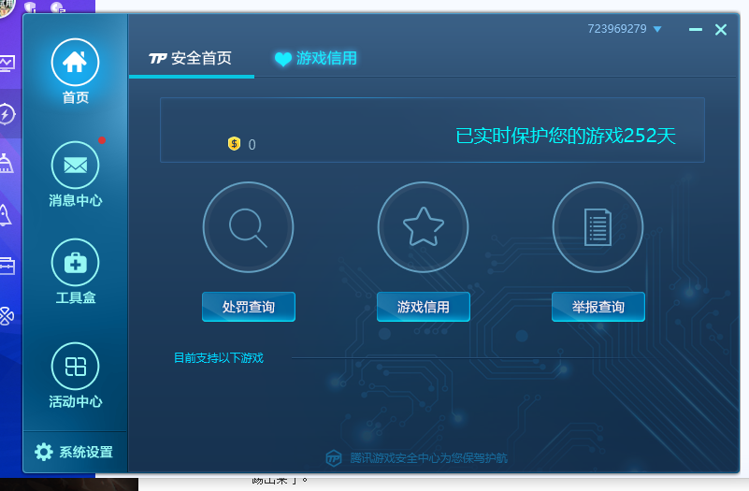Viewport: 749px width, 491px height.
Task: Minimize the security center window
Action: [x=696, y=30]
